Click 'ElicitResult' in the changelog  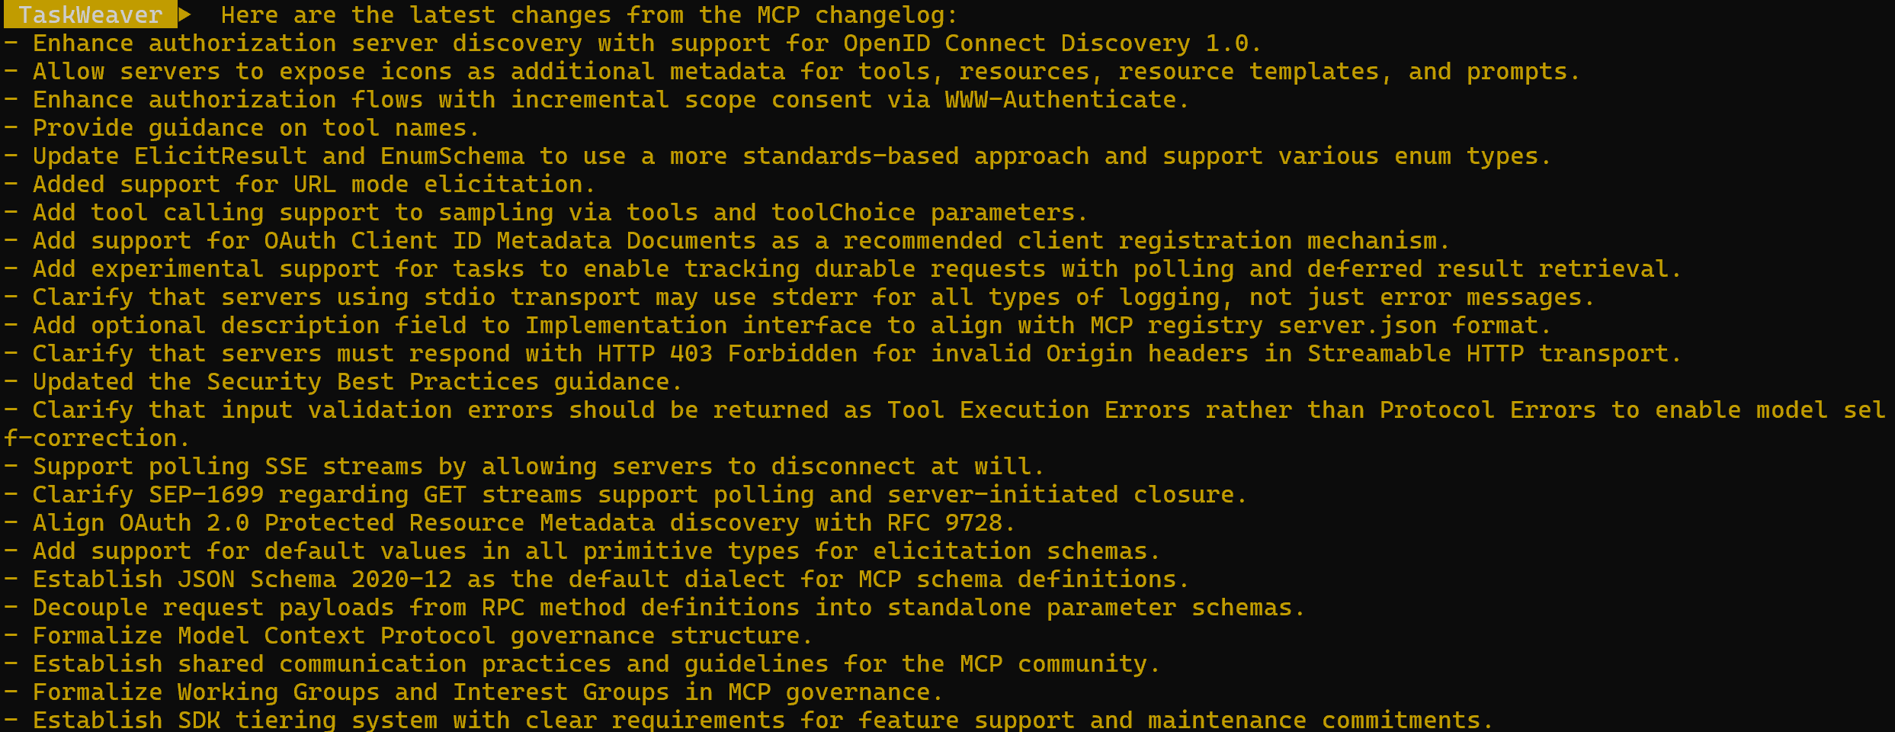tap(220, 156)
